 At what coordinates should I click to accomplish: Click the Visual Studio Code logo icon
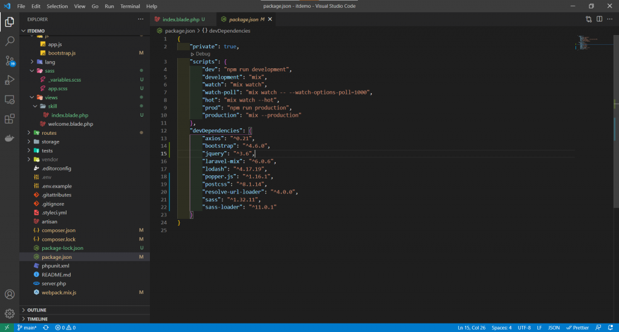click(7, 6)
